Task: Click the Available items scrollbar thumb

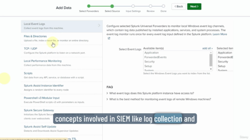Action: tap(211, 60)
